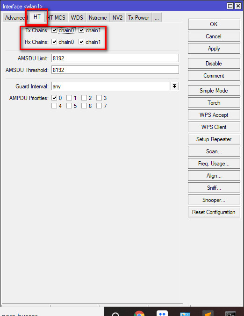Open Chrome from the taskbar

point(139,314)
